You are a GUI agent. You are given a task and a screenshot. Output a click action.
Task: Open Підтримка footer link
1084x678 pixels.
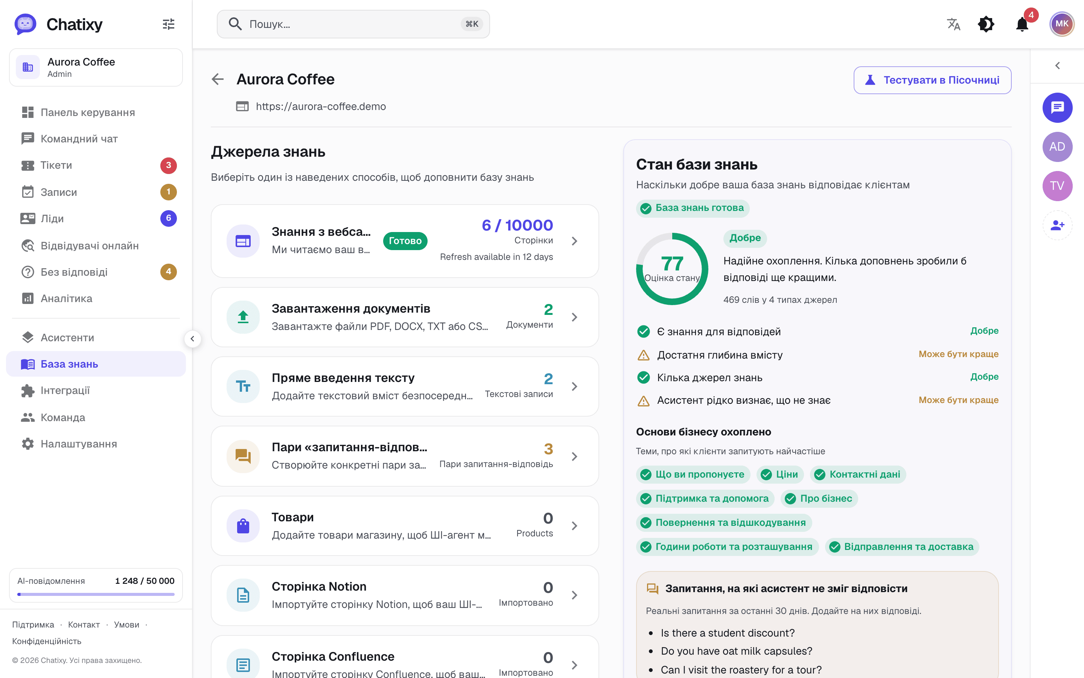tap(33, 625)
